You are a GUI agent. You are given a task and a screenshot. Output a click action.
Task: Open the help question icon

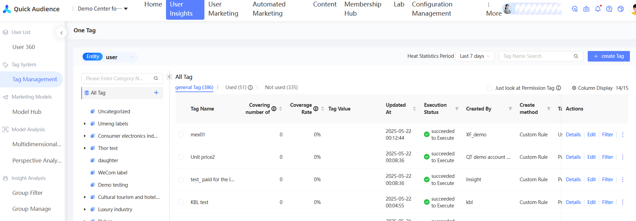(609, 9)
